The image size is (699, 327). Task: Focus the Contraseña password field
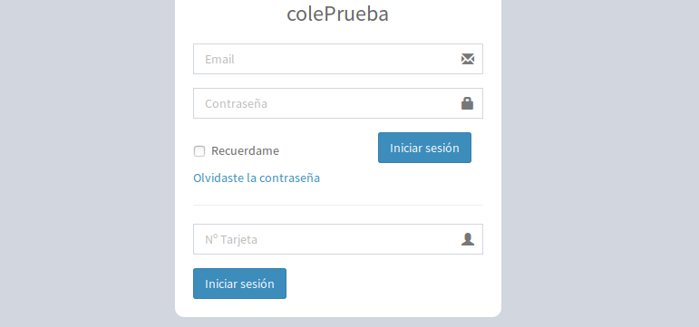[x=338, y=103]
